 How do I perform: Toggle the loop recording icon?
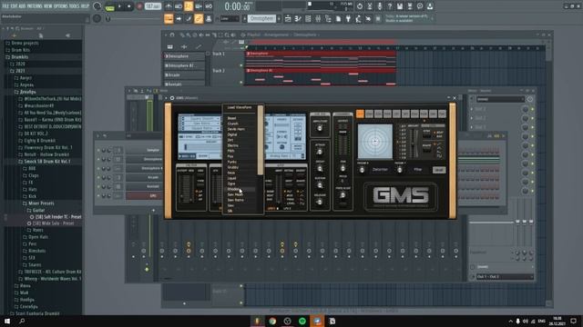click(x=209, y=6)
